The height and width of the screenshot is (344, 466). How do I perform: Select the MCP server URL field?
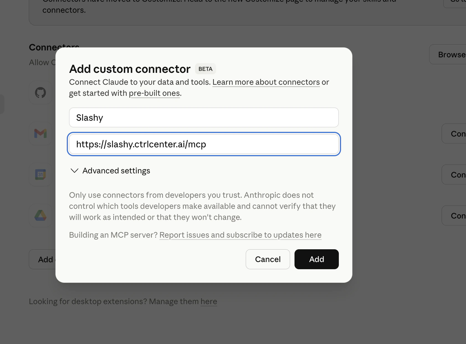(x=204, y=144)
